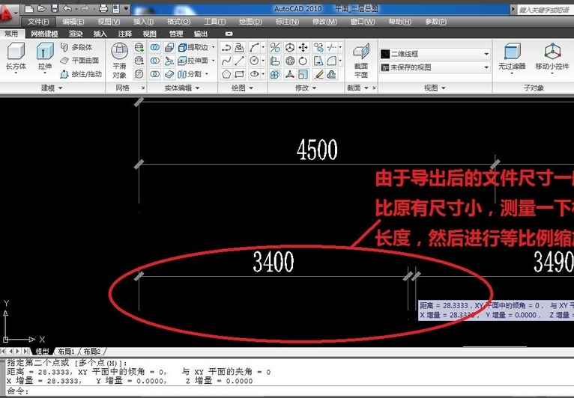Image resolution: width=574 pixels, height=398 pixels.
Task: Click the 提取边 extract edges button
Action: [193, 47]
